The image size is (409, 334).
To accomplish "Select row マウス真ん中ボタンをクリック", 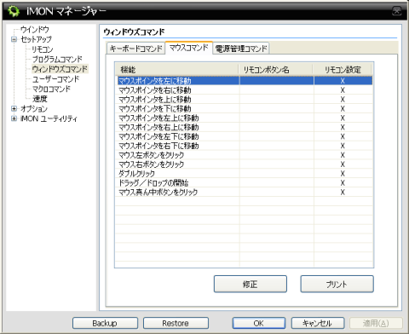I will coord(244,192).
